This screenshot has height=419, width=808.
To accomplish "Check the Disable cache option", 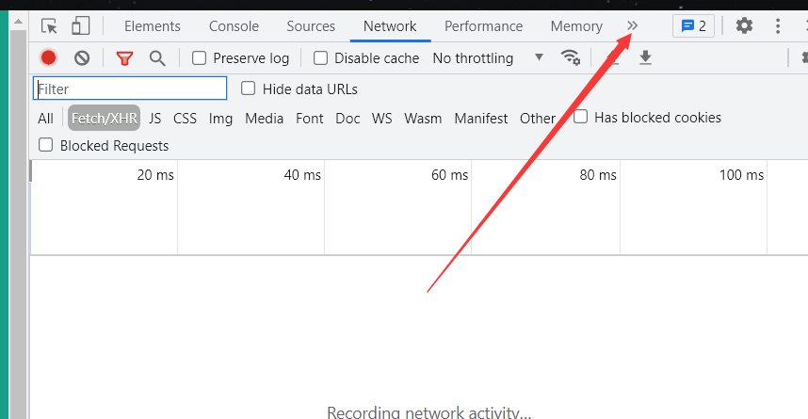I will pos(320,57).
